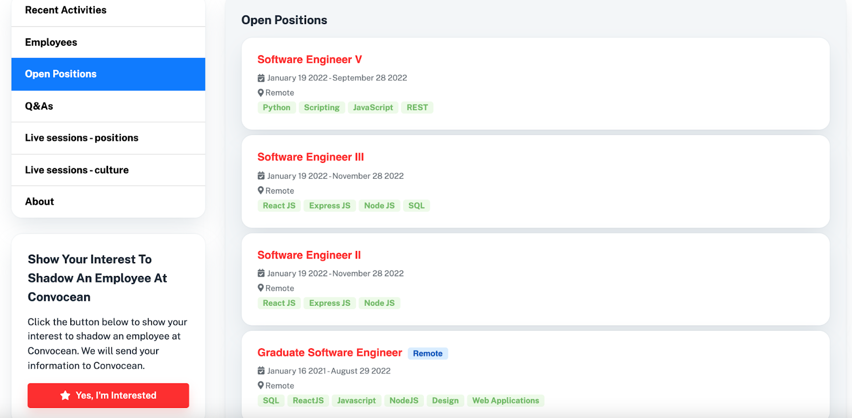Open the Graduate Software Engineer position
Image resolution: width=852 pixels, height=418 pixels.
330,353
